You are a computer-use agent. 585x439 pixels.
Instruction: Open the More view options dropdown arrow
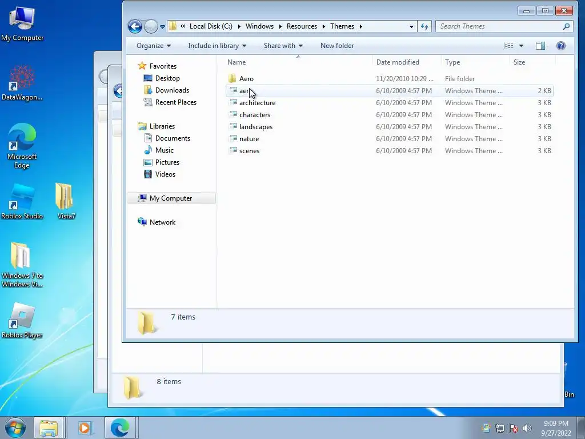click(x=521, y=46)
